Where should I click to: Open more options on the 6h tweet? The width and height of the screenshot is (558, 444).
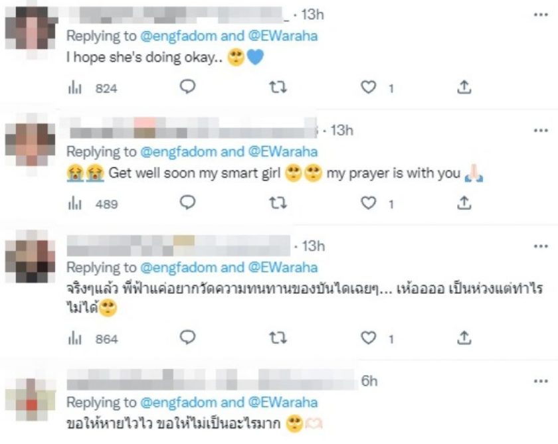pos(541,381)
